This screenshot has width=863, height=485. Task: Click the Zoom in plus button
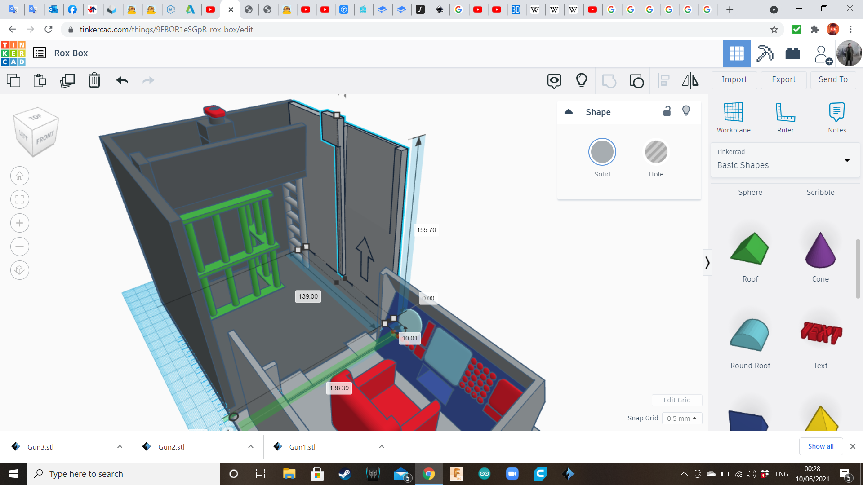tap(20, 223)
